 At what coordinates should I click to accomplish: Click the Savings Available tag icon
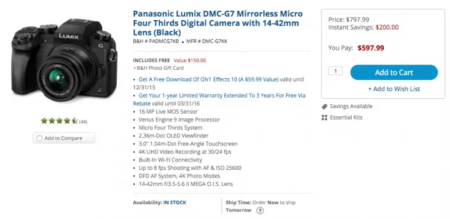click(324, 107)
